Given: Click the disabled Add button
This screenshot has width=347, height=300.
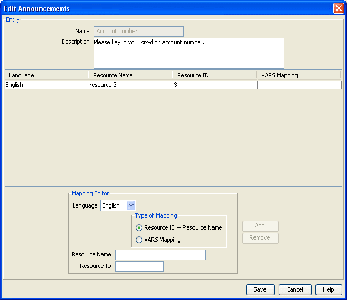Looking at the screenshot, I should [x=260, y=226].
